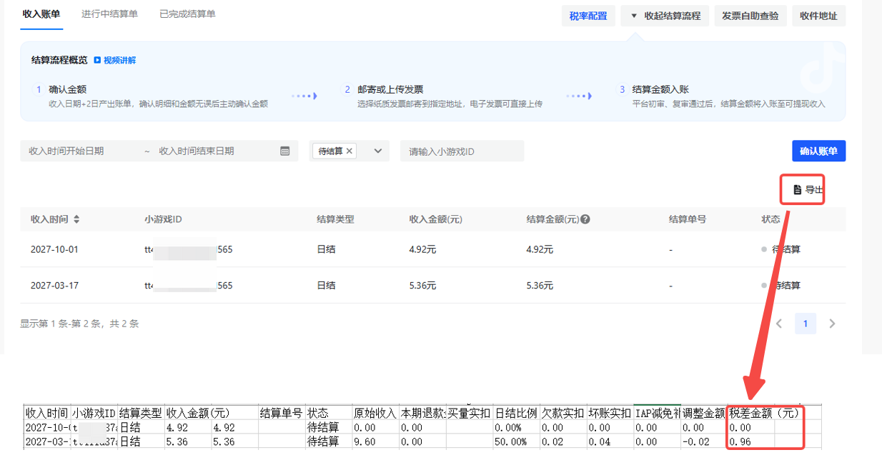Click 发票自助查验 button

click(x=750, y=16)
